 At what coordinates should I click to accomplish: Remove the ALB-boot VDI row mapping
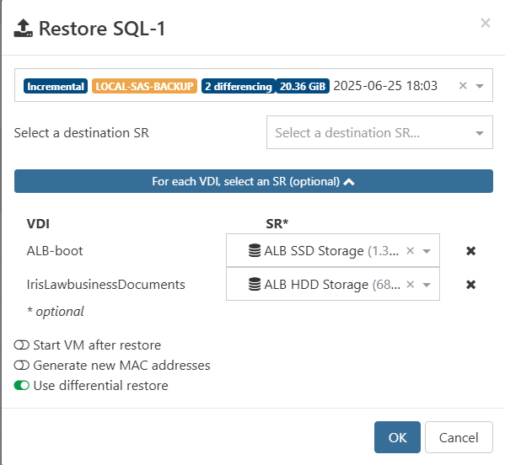pyautogui.click(x=471, y=251)
